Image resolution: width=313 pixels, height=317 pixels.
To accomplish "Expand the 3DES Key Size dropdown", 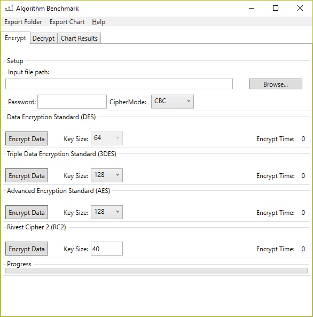I will (107, 175).
